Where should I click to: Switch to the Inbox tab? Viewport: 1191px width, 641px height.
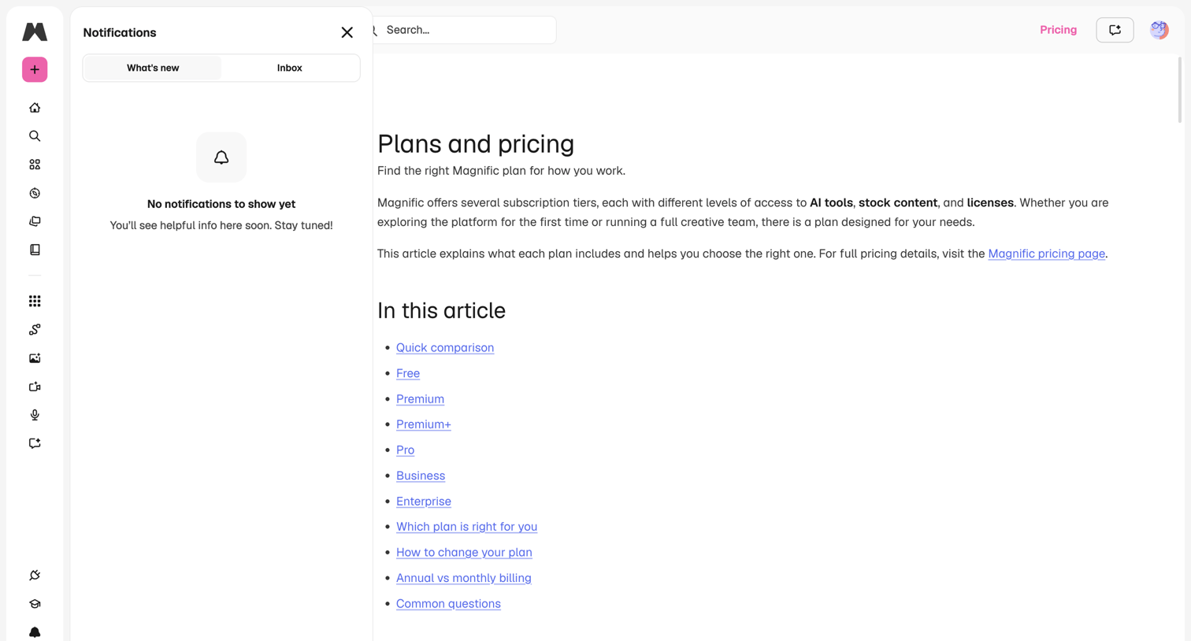[x=289, y=68]
